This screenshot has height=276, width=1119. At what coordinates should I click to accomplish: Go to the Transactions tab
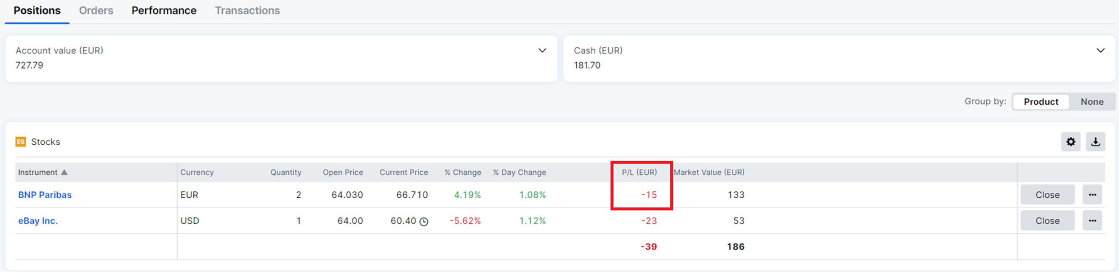[x=247, y=11]
